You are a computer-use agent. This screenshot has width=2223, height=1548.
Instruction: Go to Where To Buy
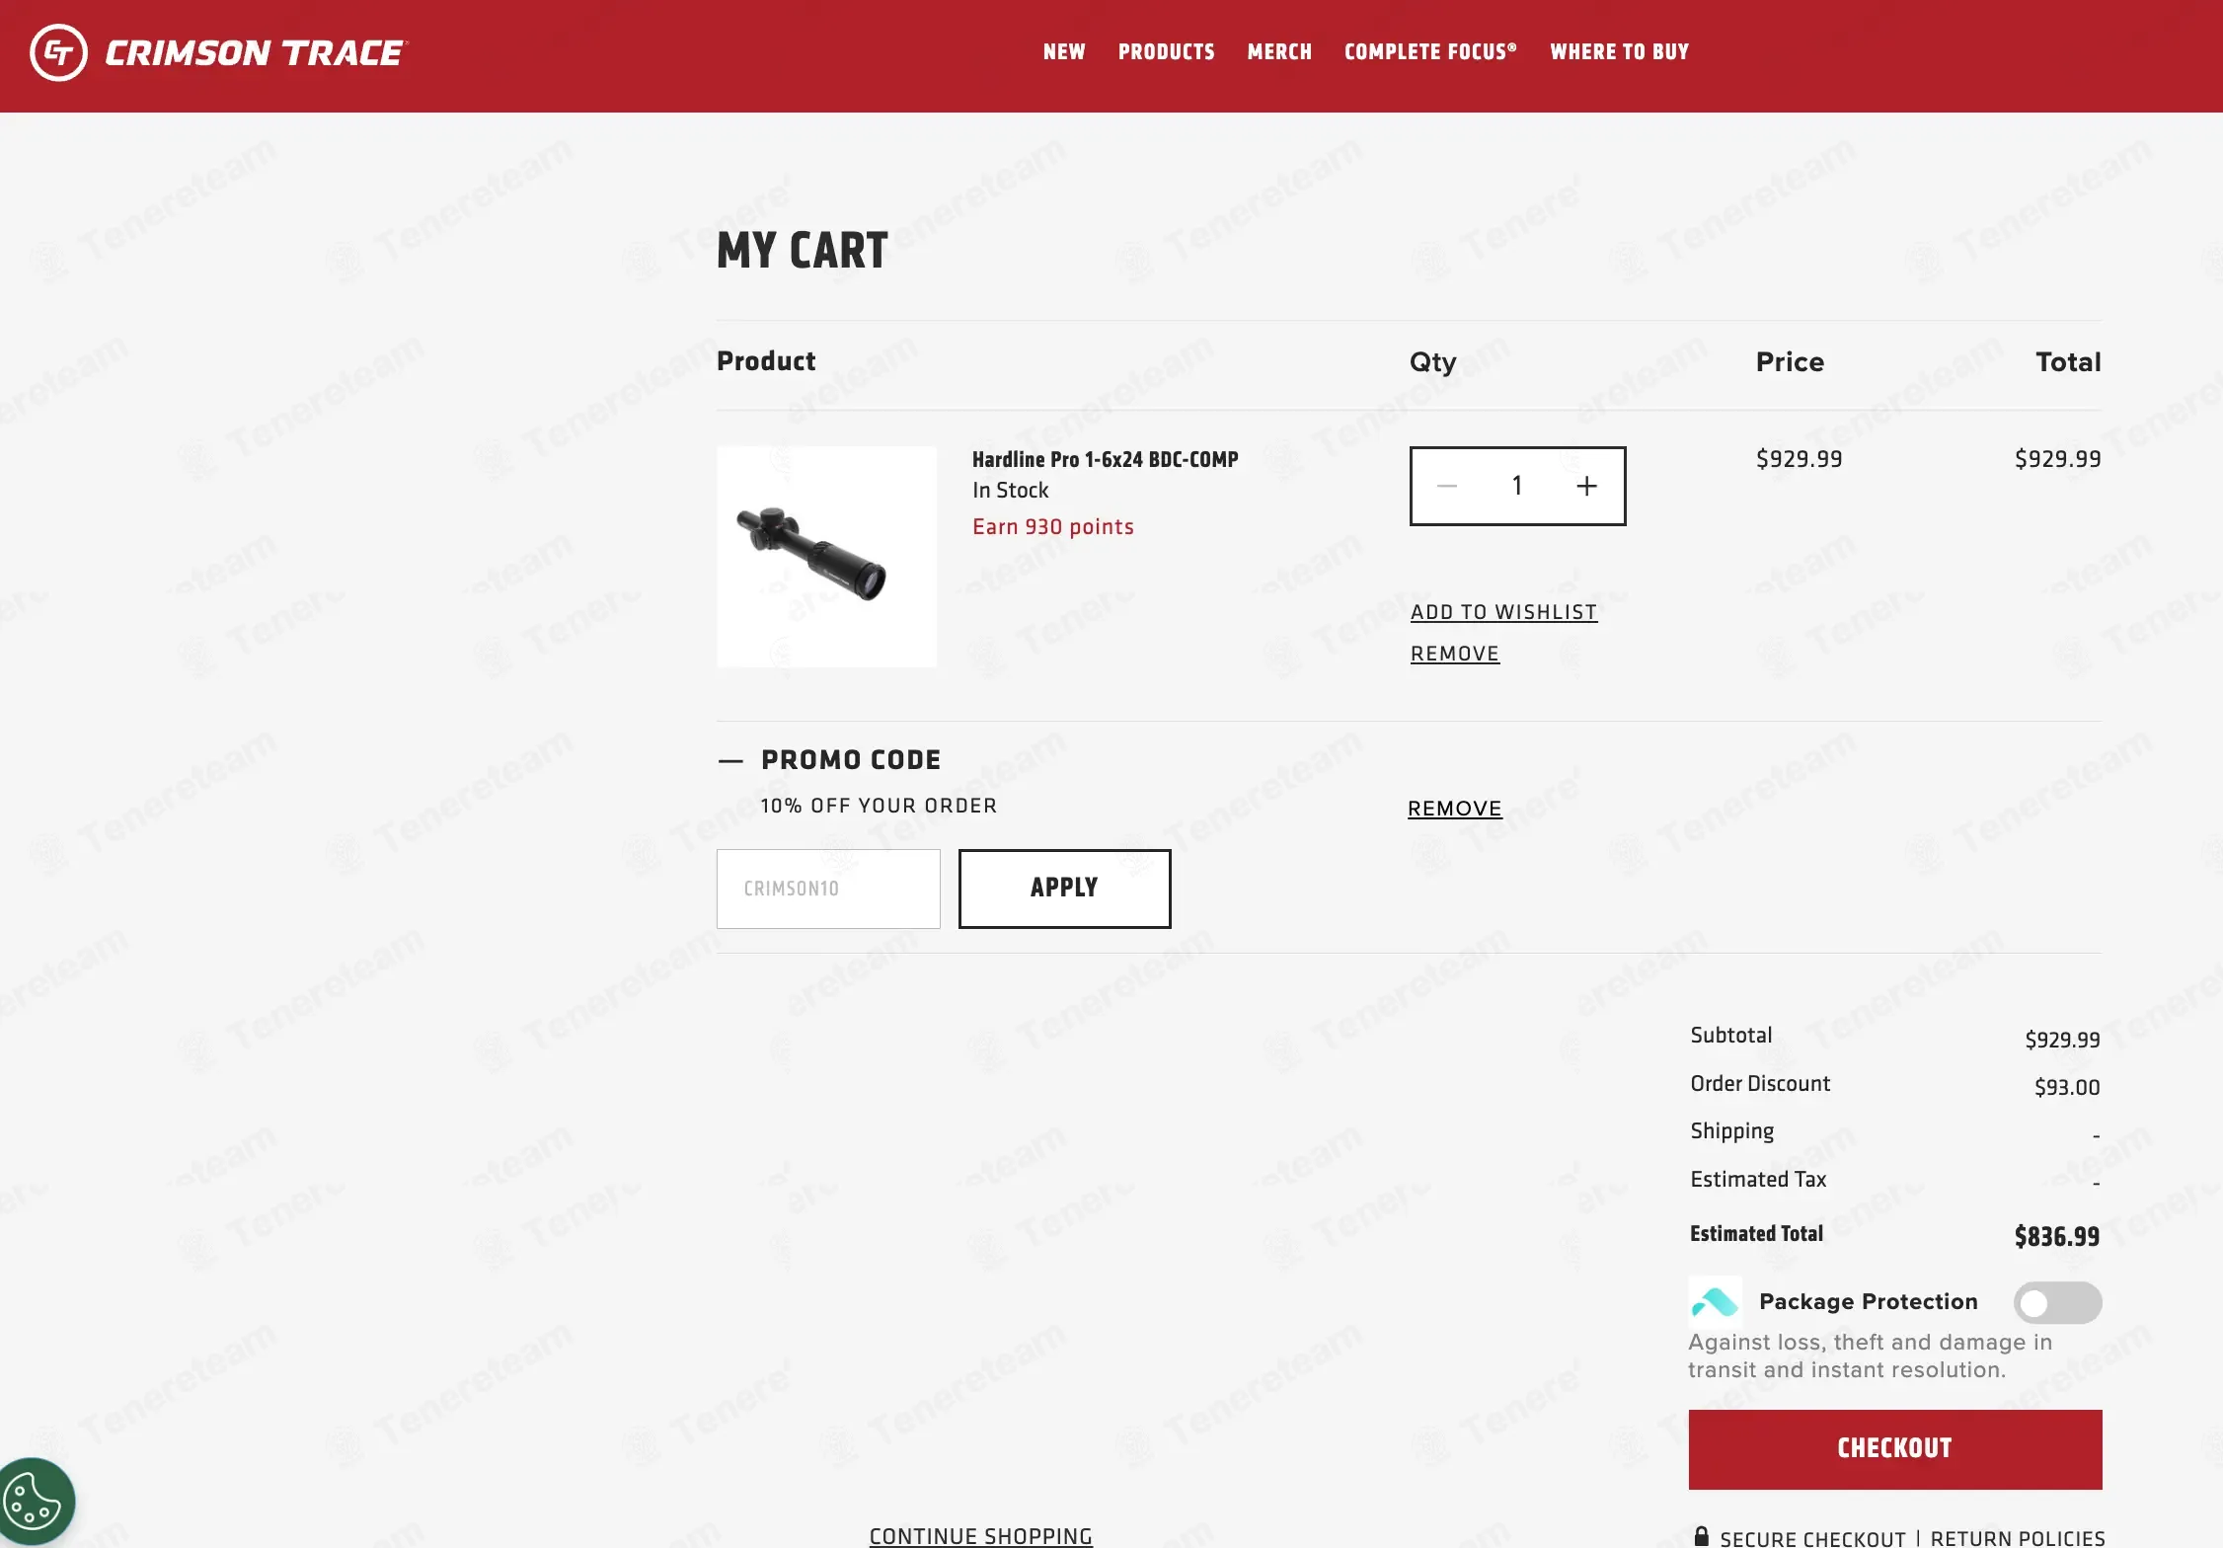pos(1619,51)
